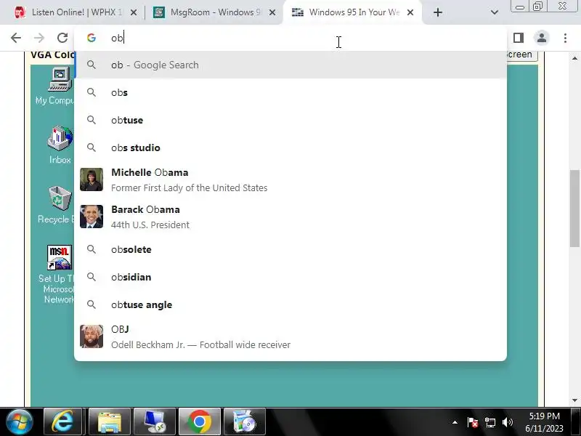Close the Listen Online WPHX tab
The height and width of the screenshot is (436, 581).
[134, 12]
